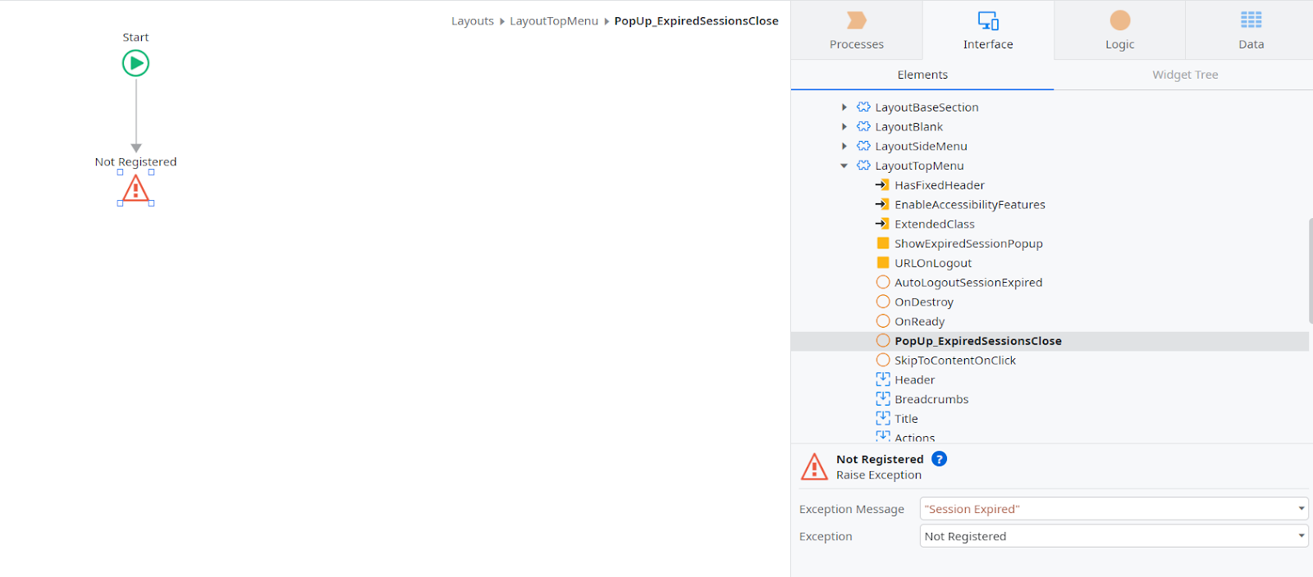Select the ShowExpiredSessionPopup local variable
This screenshot has width=1313, height=577.
959,243
